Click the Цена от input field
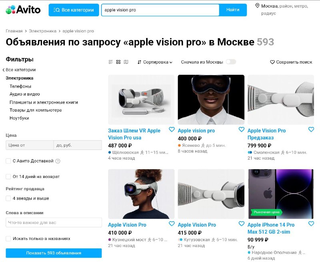 30,145
